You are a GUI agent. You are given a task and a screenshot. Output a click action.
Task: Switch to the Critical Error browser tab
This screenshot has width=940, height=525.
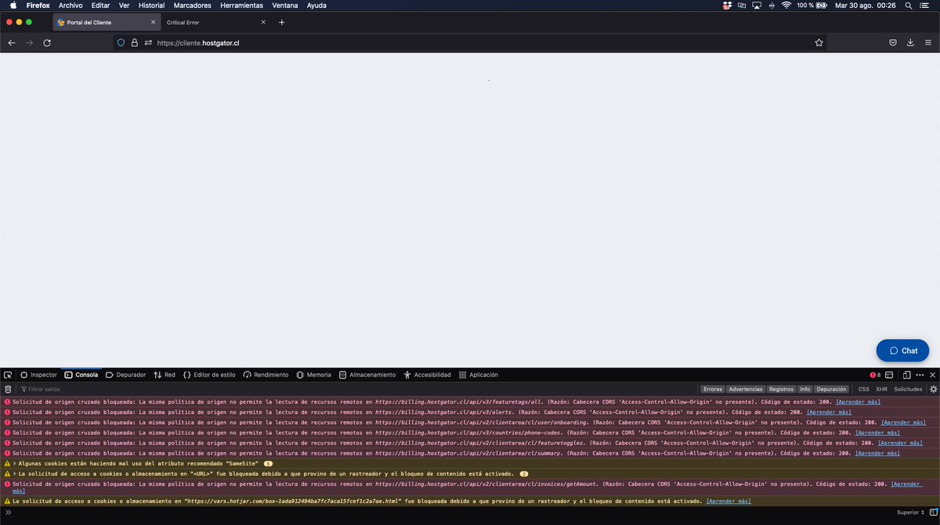[x=215, y=22]
